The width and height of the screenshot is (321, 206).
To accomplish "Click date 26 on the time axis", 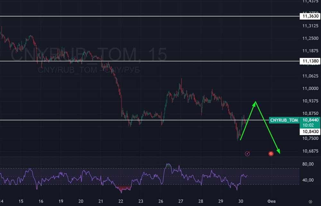I will [x=160, y=202].
